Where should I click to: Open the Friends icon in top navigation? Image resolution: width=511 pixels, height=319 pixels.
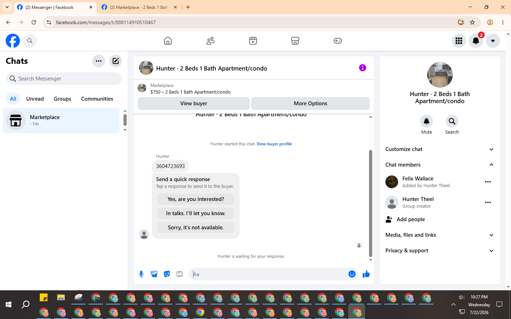tap(210, 41)
